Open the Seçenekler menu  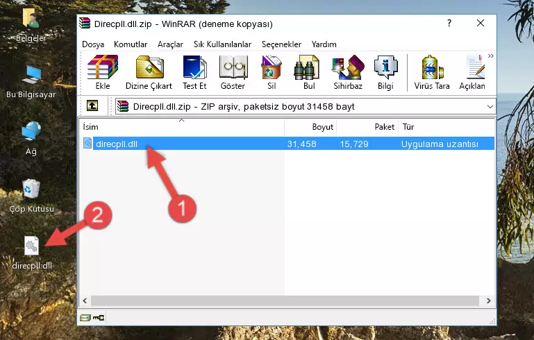[281, 44]
